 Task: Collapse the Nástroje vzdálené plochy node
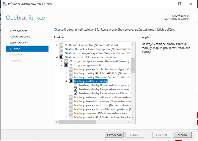(66, 81)
